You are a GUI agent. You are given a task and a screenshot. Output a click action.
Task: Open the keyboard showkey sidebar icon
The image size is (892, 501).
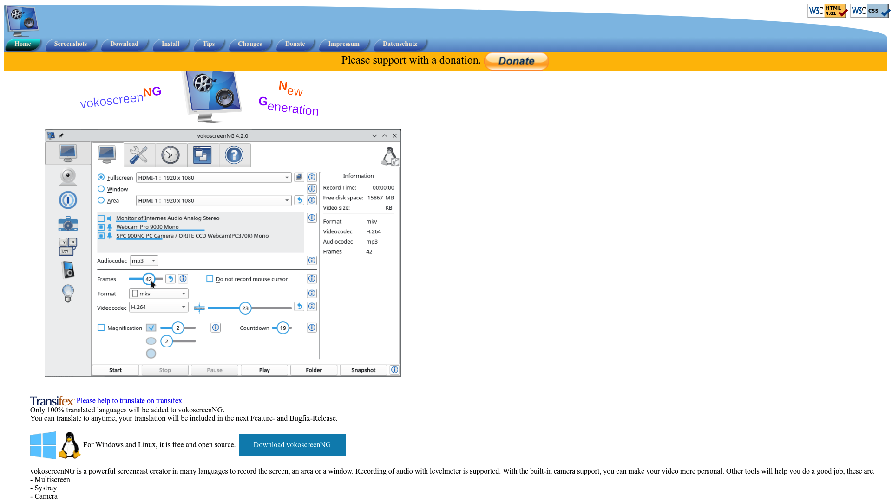(68, 247)
